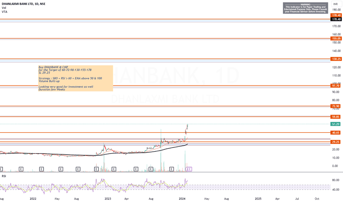
Task: Click the grey WARNING disclaimer box
Action: (305, 8)
